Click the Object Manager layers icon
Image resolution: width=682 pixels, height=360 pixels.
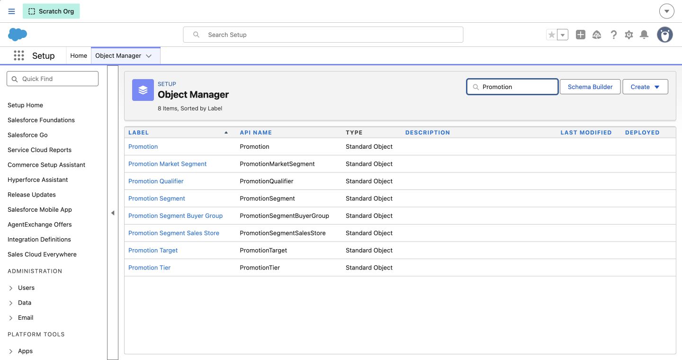tap(143, 90)
